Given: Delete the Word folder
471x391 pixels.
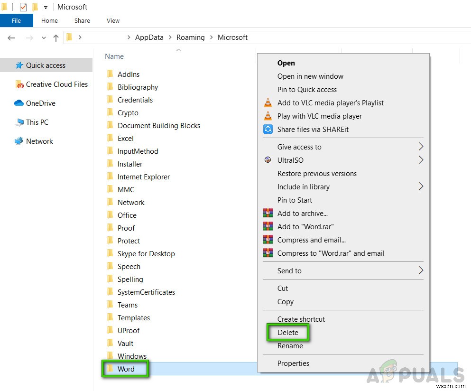Looking at the screenshot, I should click(x=287, y=333).
